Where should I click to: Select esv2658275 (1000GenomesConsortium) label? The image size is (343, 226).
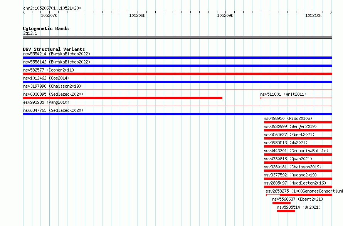pos(304,191)
